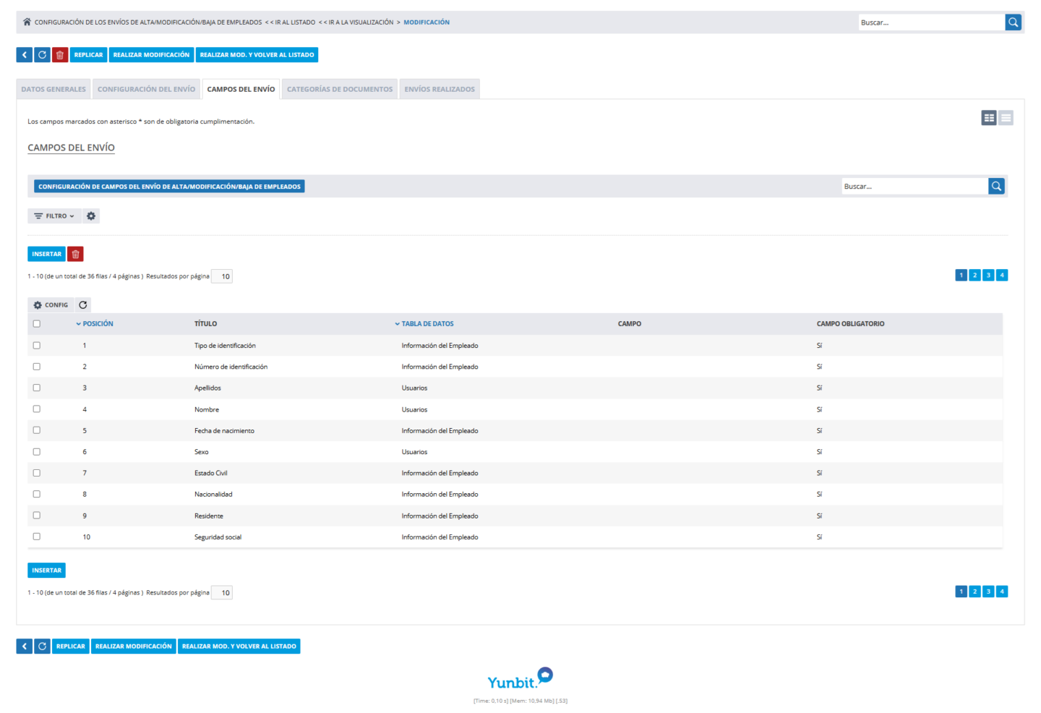Select the checkbox for Fecha de nacimiento
Viewport: 1041px width, 713px height.
point(37,430)
